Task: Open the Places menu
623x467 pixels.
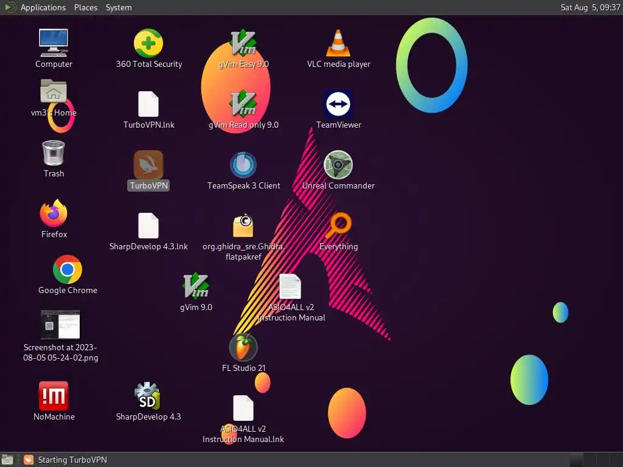Action: [86, 7]
